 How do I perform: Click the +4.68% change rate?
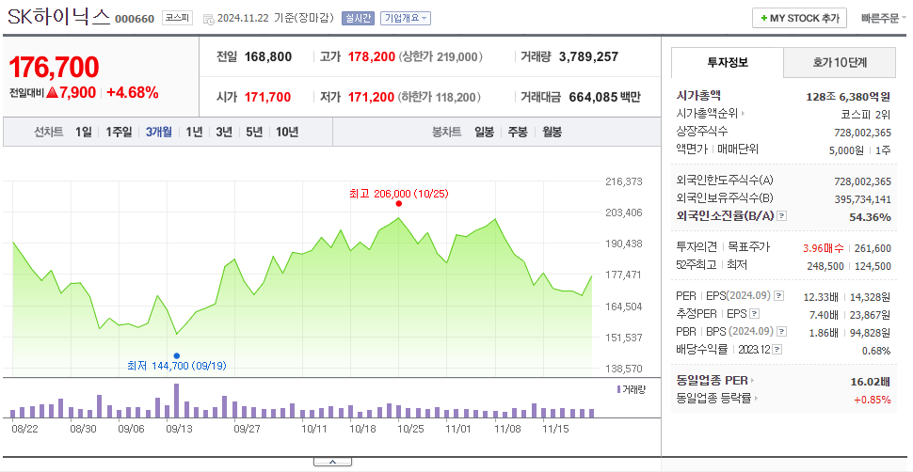point(133,92)
